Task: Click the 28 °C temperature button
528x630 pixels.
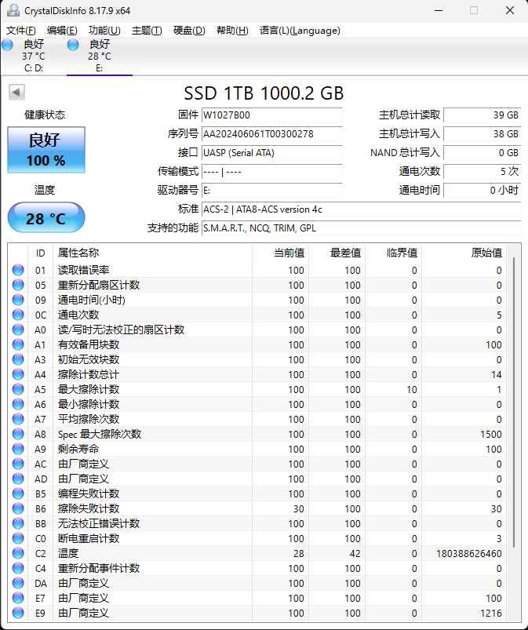Action: [x=46, y=218]
